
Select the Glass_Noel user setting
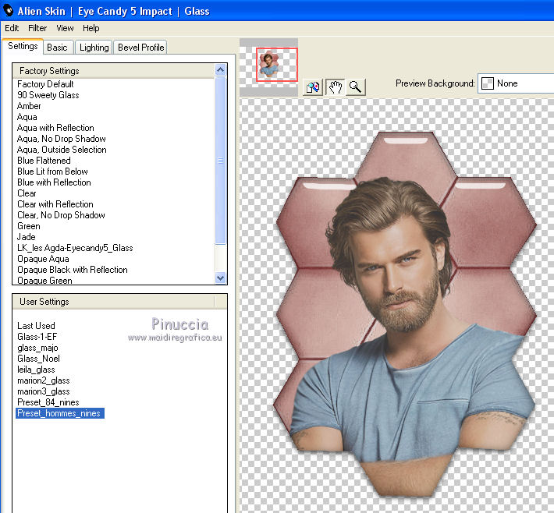38,359
